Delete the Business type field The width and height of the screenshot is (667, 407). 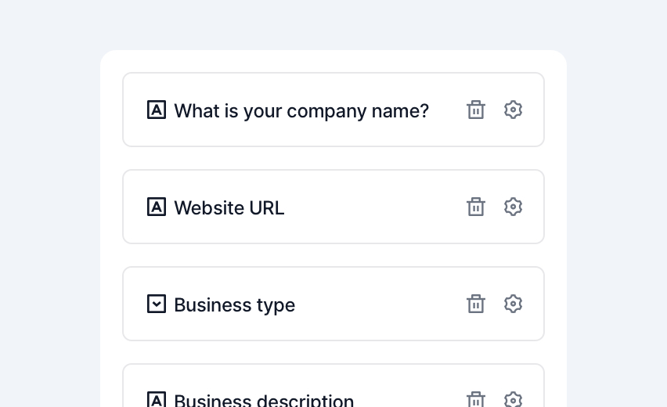pyautogui.click(x=475, y=304)
